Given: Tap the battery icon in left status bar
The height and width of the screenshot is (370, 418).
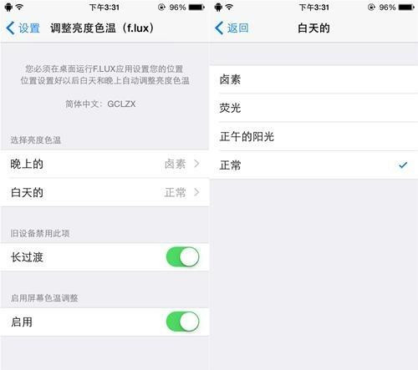Looking at the screenshot, I should point(196,8).
